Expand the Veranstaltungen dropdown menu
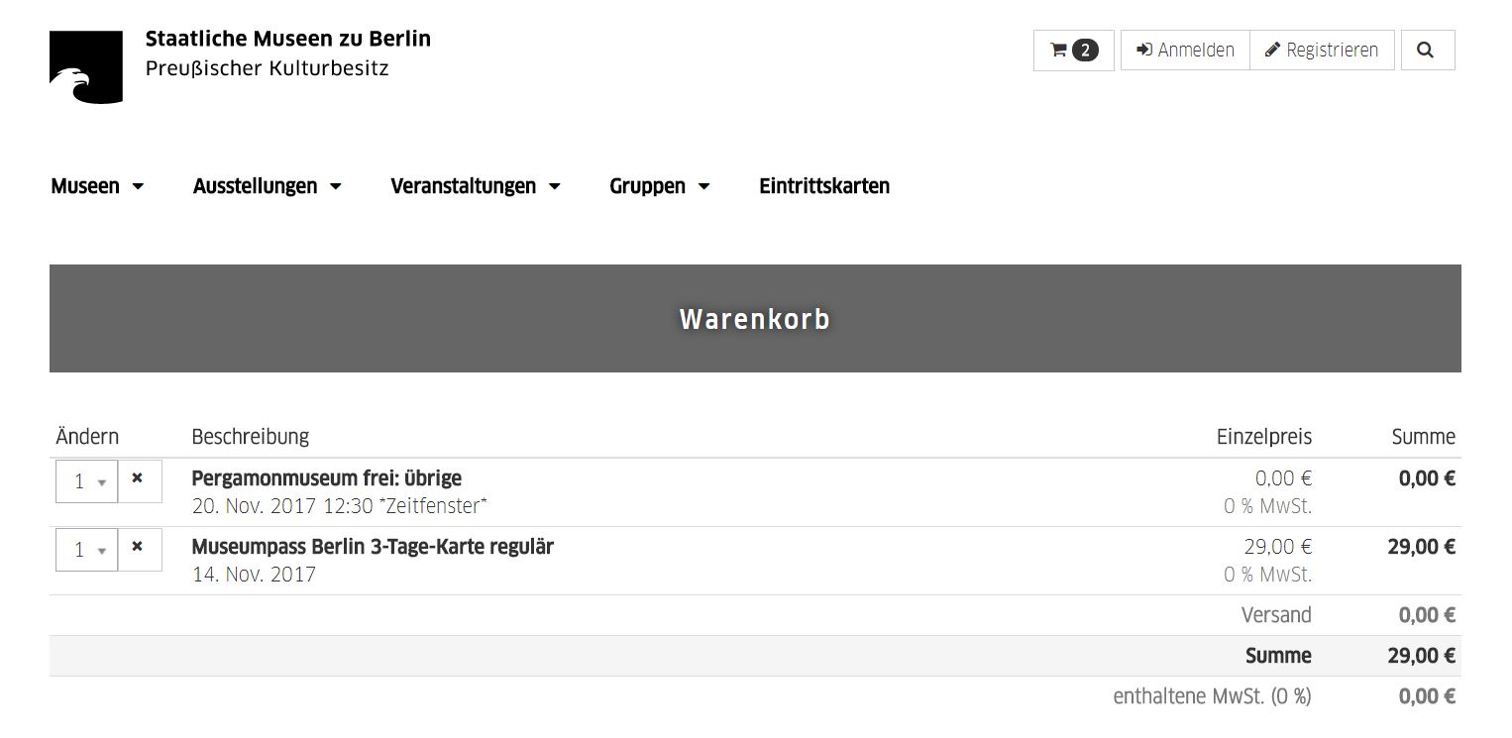Image resolution: width=1512 pixels, height=738 pixels. 476,186
